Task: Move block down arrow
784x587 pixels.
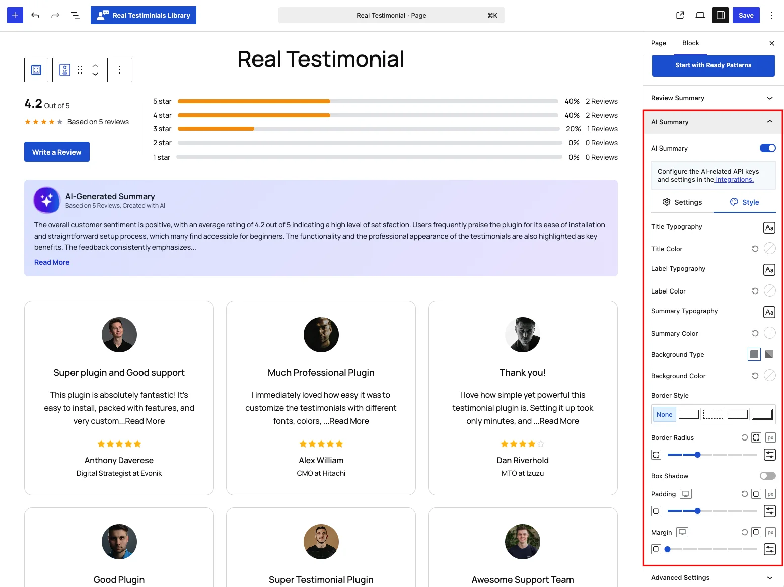Action: point(95,75)
